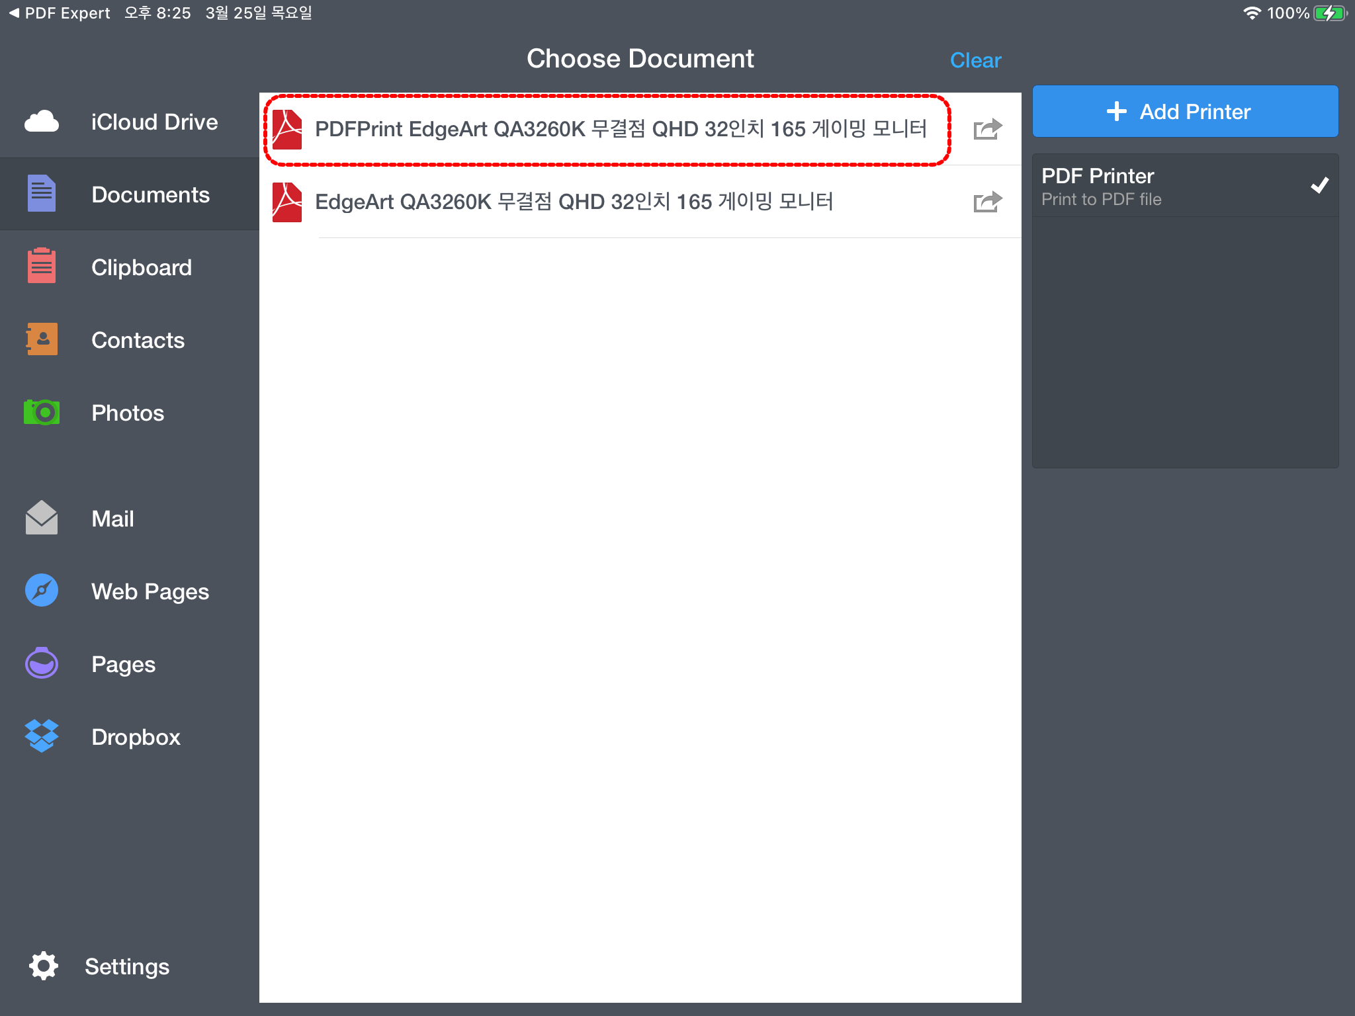1355x1016 pixels.
Task: Toggle the PDF Printer checkmark selection
Action: 1319,186
